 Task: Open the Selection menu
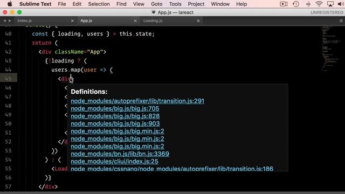(x=99, y=4)
